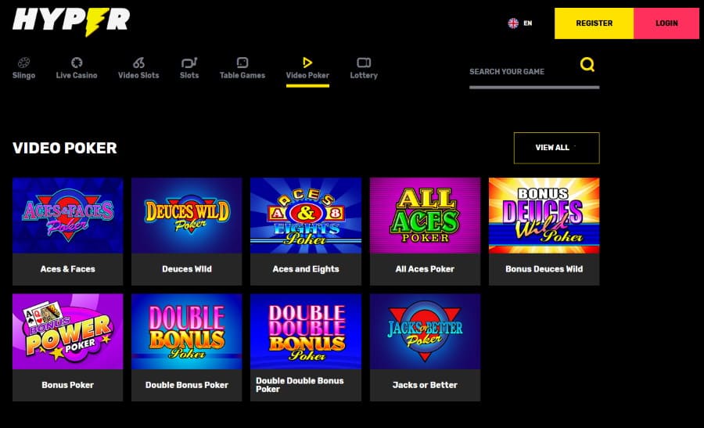Click the 'Deuces Wild' title text
704x428 pixels.
click(x=187, y=269)
